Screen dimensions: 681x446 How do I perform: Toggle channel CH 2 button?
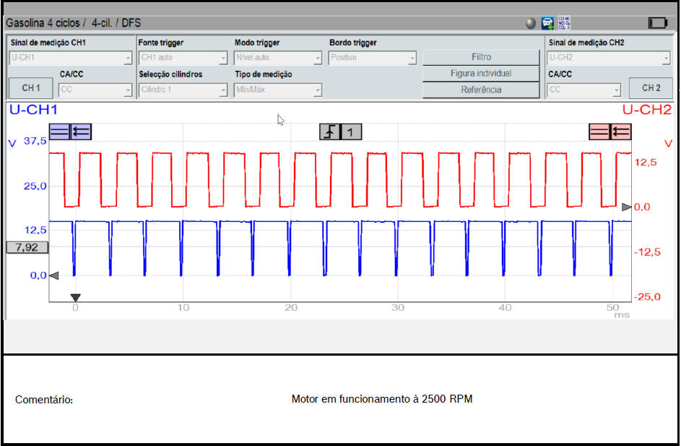pos(651,88)
